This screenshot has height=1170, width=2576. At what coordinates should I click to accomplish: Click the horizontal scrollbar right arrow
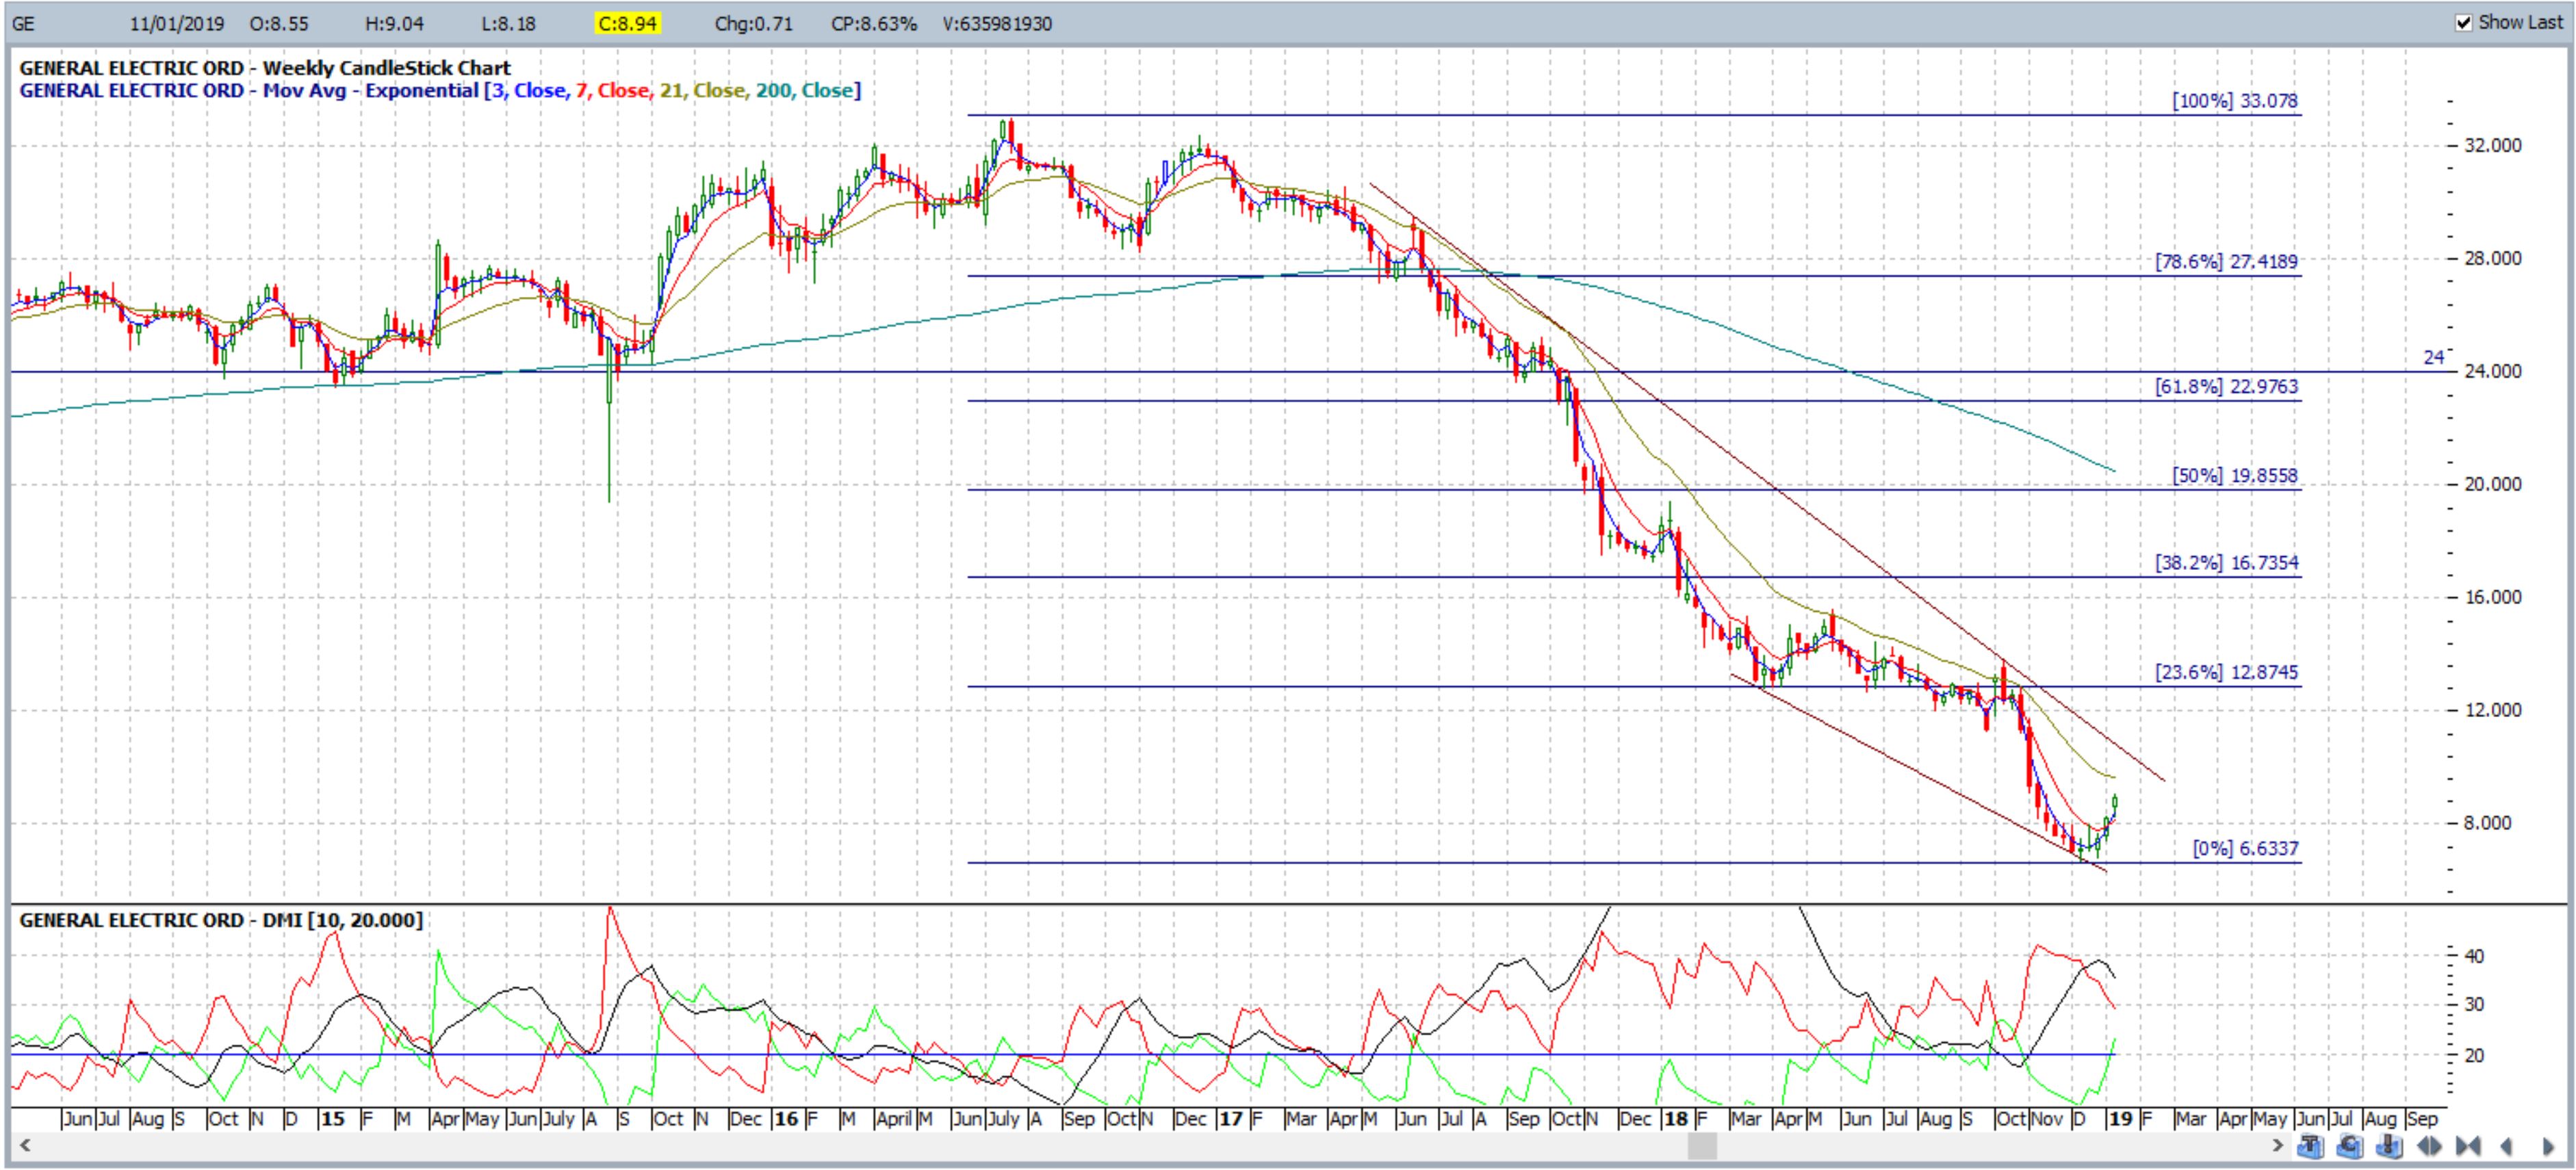pyautogui.click(x=2279, y=1145)
